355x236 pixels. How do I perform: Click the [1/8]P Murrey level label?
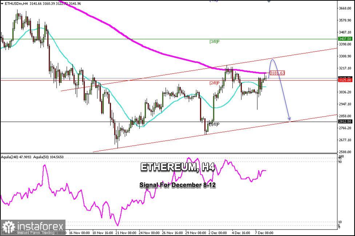tap(214, 124)
